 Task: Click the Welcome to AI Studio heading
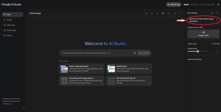tap(105, 44)
